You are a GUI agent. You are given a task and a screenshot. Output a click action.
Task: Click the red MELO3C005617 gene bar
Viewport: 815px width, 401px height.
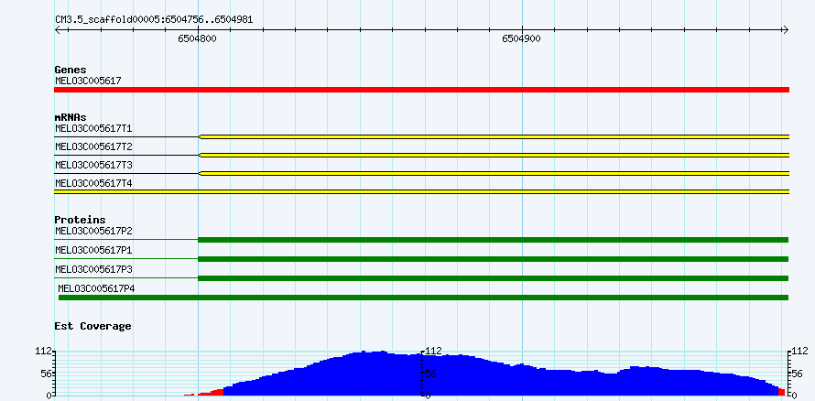421,90
